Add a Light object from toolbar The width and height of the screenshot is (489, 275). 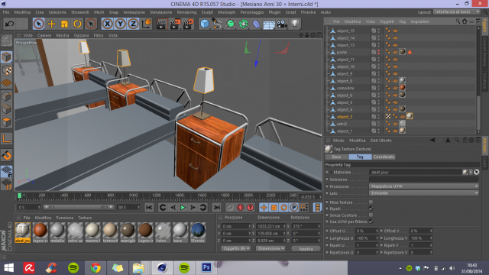tap(295, 24)
